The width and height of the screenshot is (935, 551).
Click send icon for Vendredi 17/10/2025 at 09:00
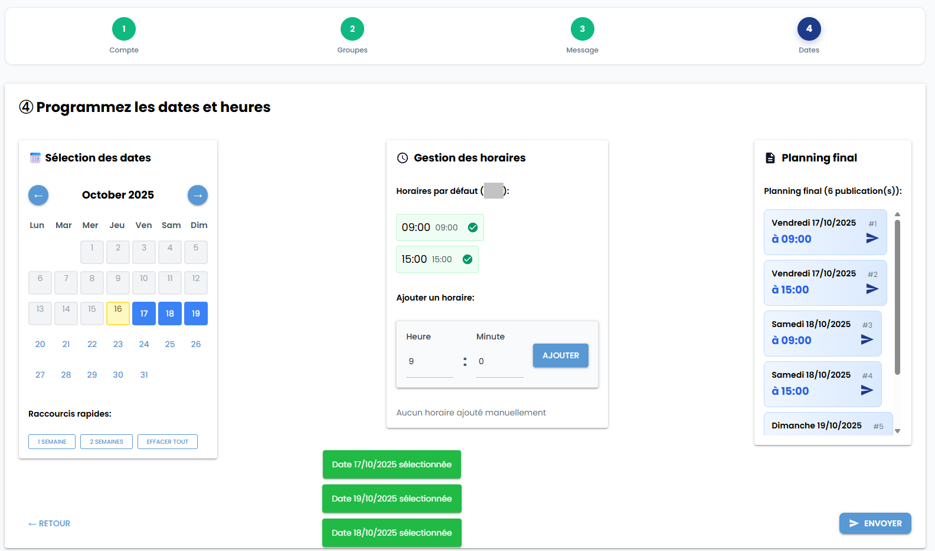(x=872, y=238)
